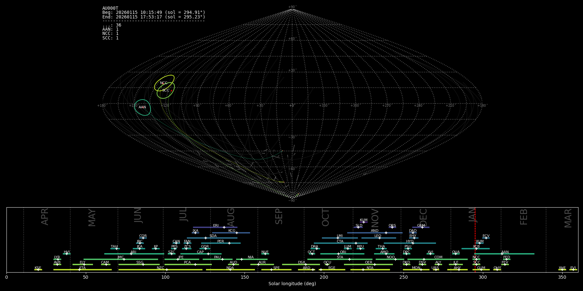Click the KUM shower peak marker

point(363,222)
